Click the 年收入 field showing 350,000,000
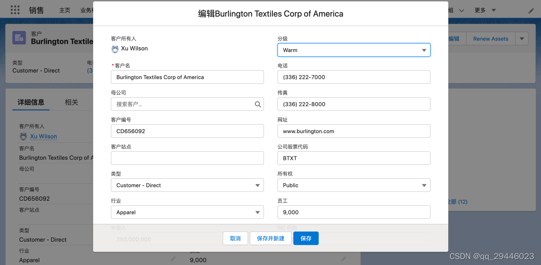 (x=187, y=239)
